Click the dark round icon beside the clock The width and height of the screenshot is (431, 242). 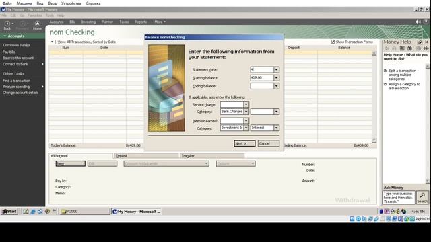pos(404,212)
